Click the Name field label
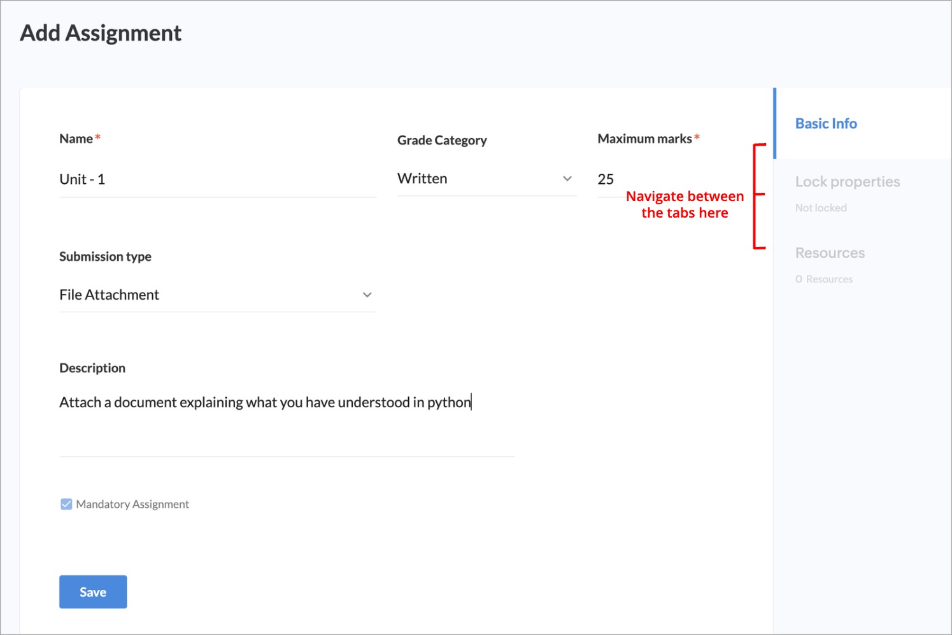The width and height of the screenshot is (952, 635). tap(76, 139)
